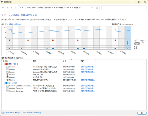Viewport: 148px width, 116px height.
Task: Refresh the address bar location
Action: click(97, 8)
